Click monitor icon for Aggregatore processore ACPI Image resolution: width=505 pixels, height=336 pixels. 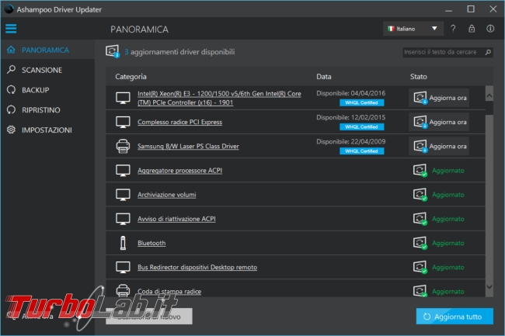123,171
